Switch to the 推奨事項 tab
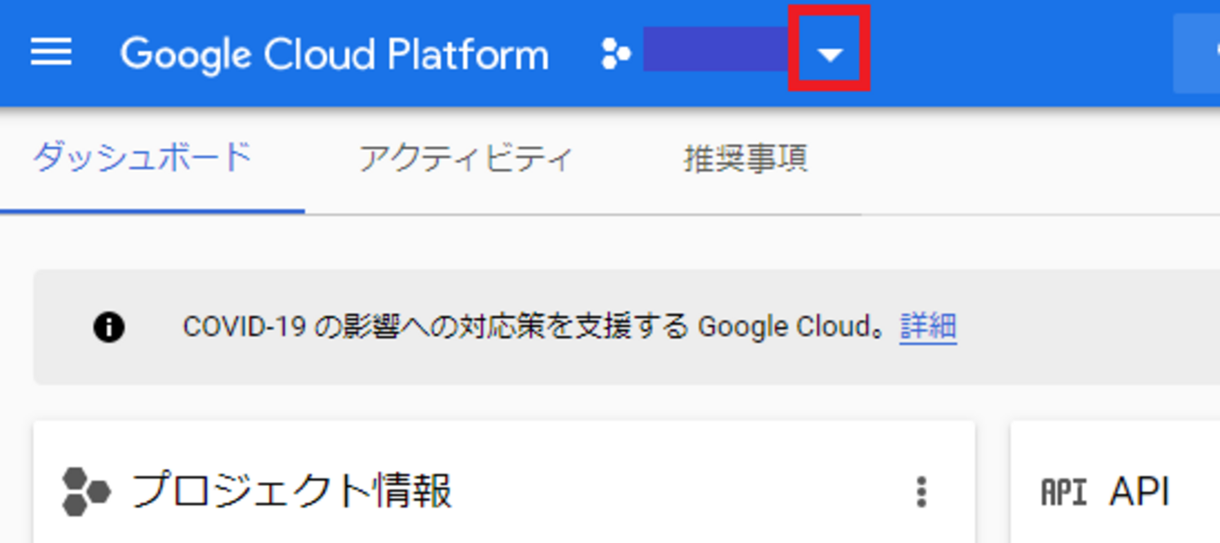Screen dimensions: 1220x543 (x=746, y=158)
